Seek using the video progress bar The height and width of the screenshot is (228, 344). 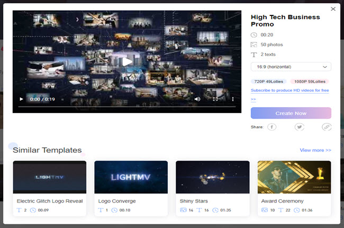click(x=127, y=107)
